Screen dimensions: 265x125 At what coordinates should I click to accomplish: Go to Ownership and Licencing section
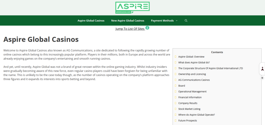pyautogui.click(x=192, y=74)
